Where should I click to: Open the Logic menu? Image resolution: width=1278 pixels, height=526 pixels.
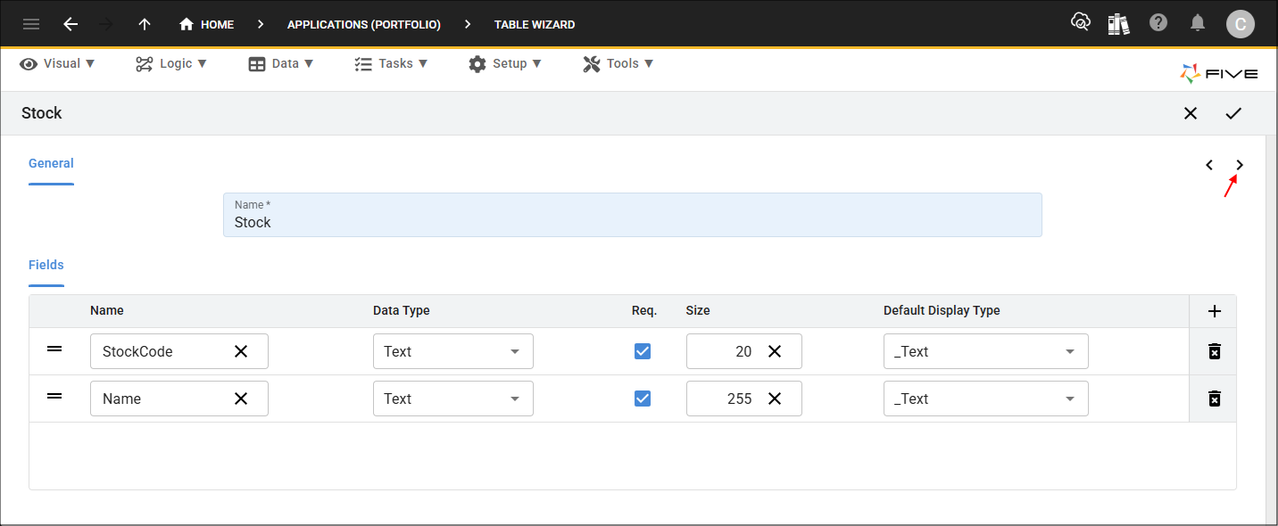tap(171, 63)
